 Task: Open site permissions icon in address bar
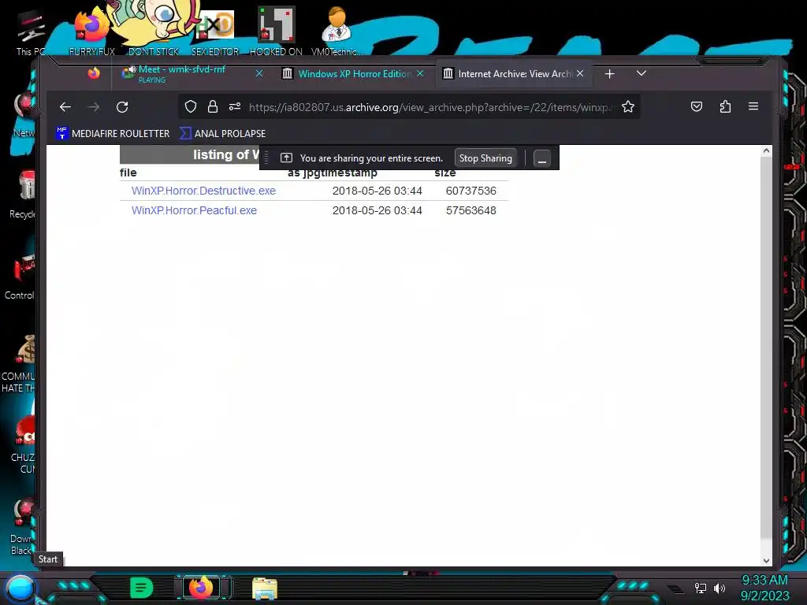pyautogui.click(x=235, y=106)
